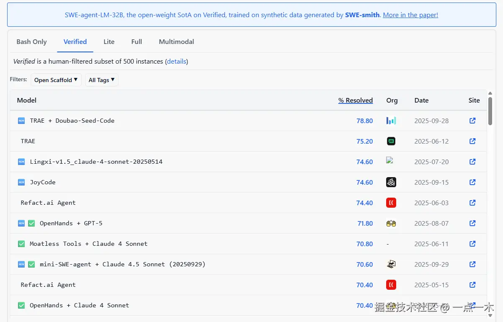Open site link for JoyCode row
The width and height of the screenshot is (503, 322).
(x=472, y=182)
